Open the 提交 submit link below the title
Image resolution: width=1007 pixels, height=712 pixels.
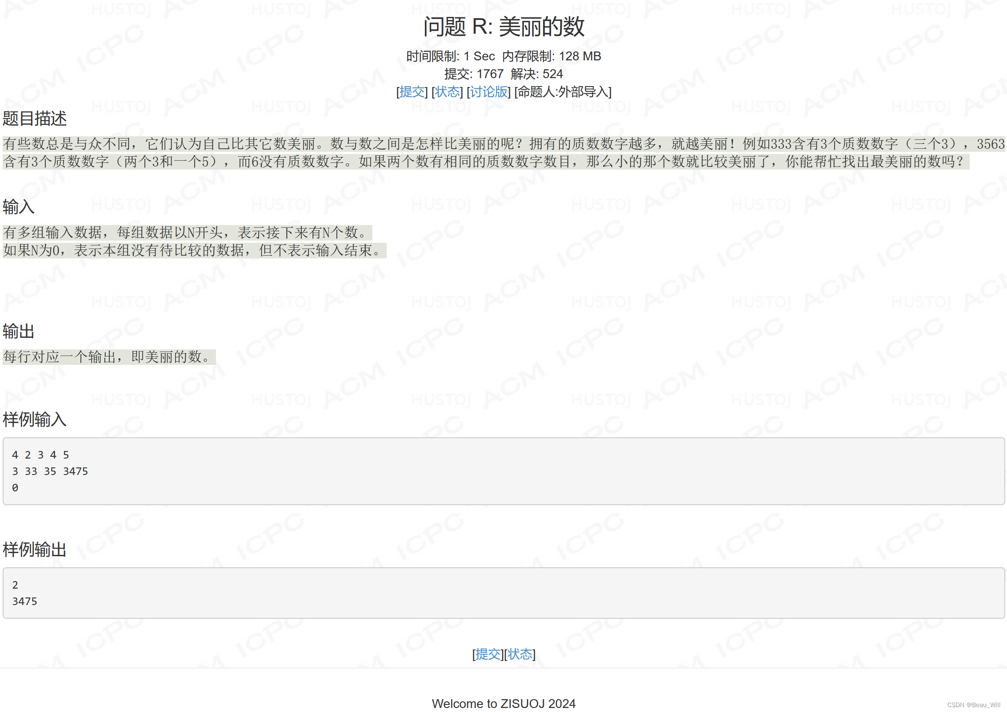pyautogui.click(x=412, y=93)
